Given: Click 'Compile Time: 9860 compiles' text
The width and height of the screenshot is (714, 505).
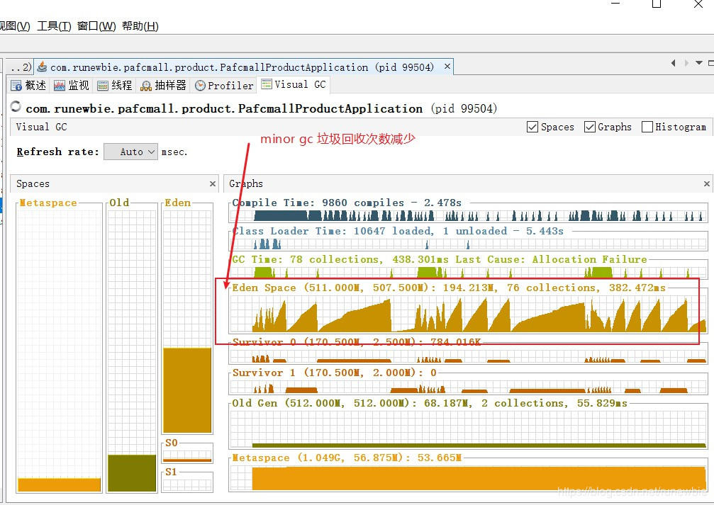Looking at the screenshot, I should pyautogui.click(x=318, y=203).
